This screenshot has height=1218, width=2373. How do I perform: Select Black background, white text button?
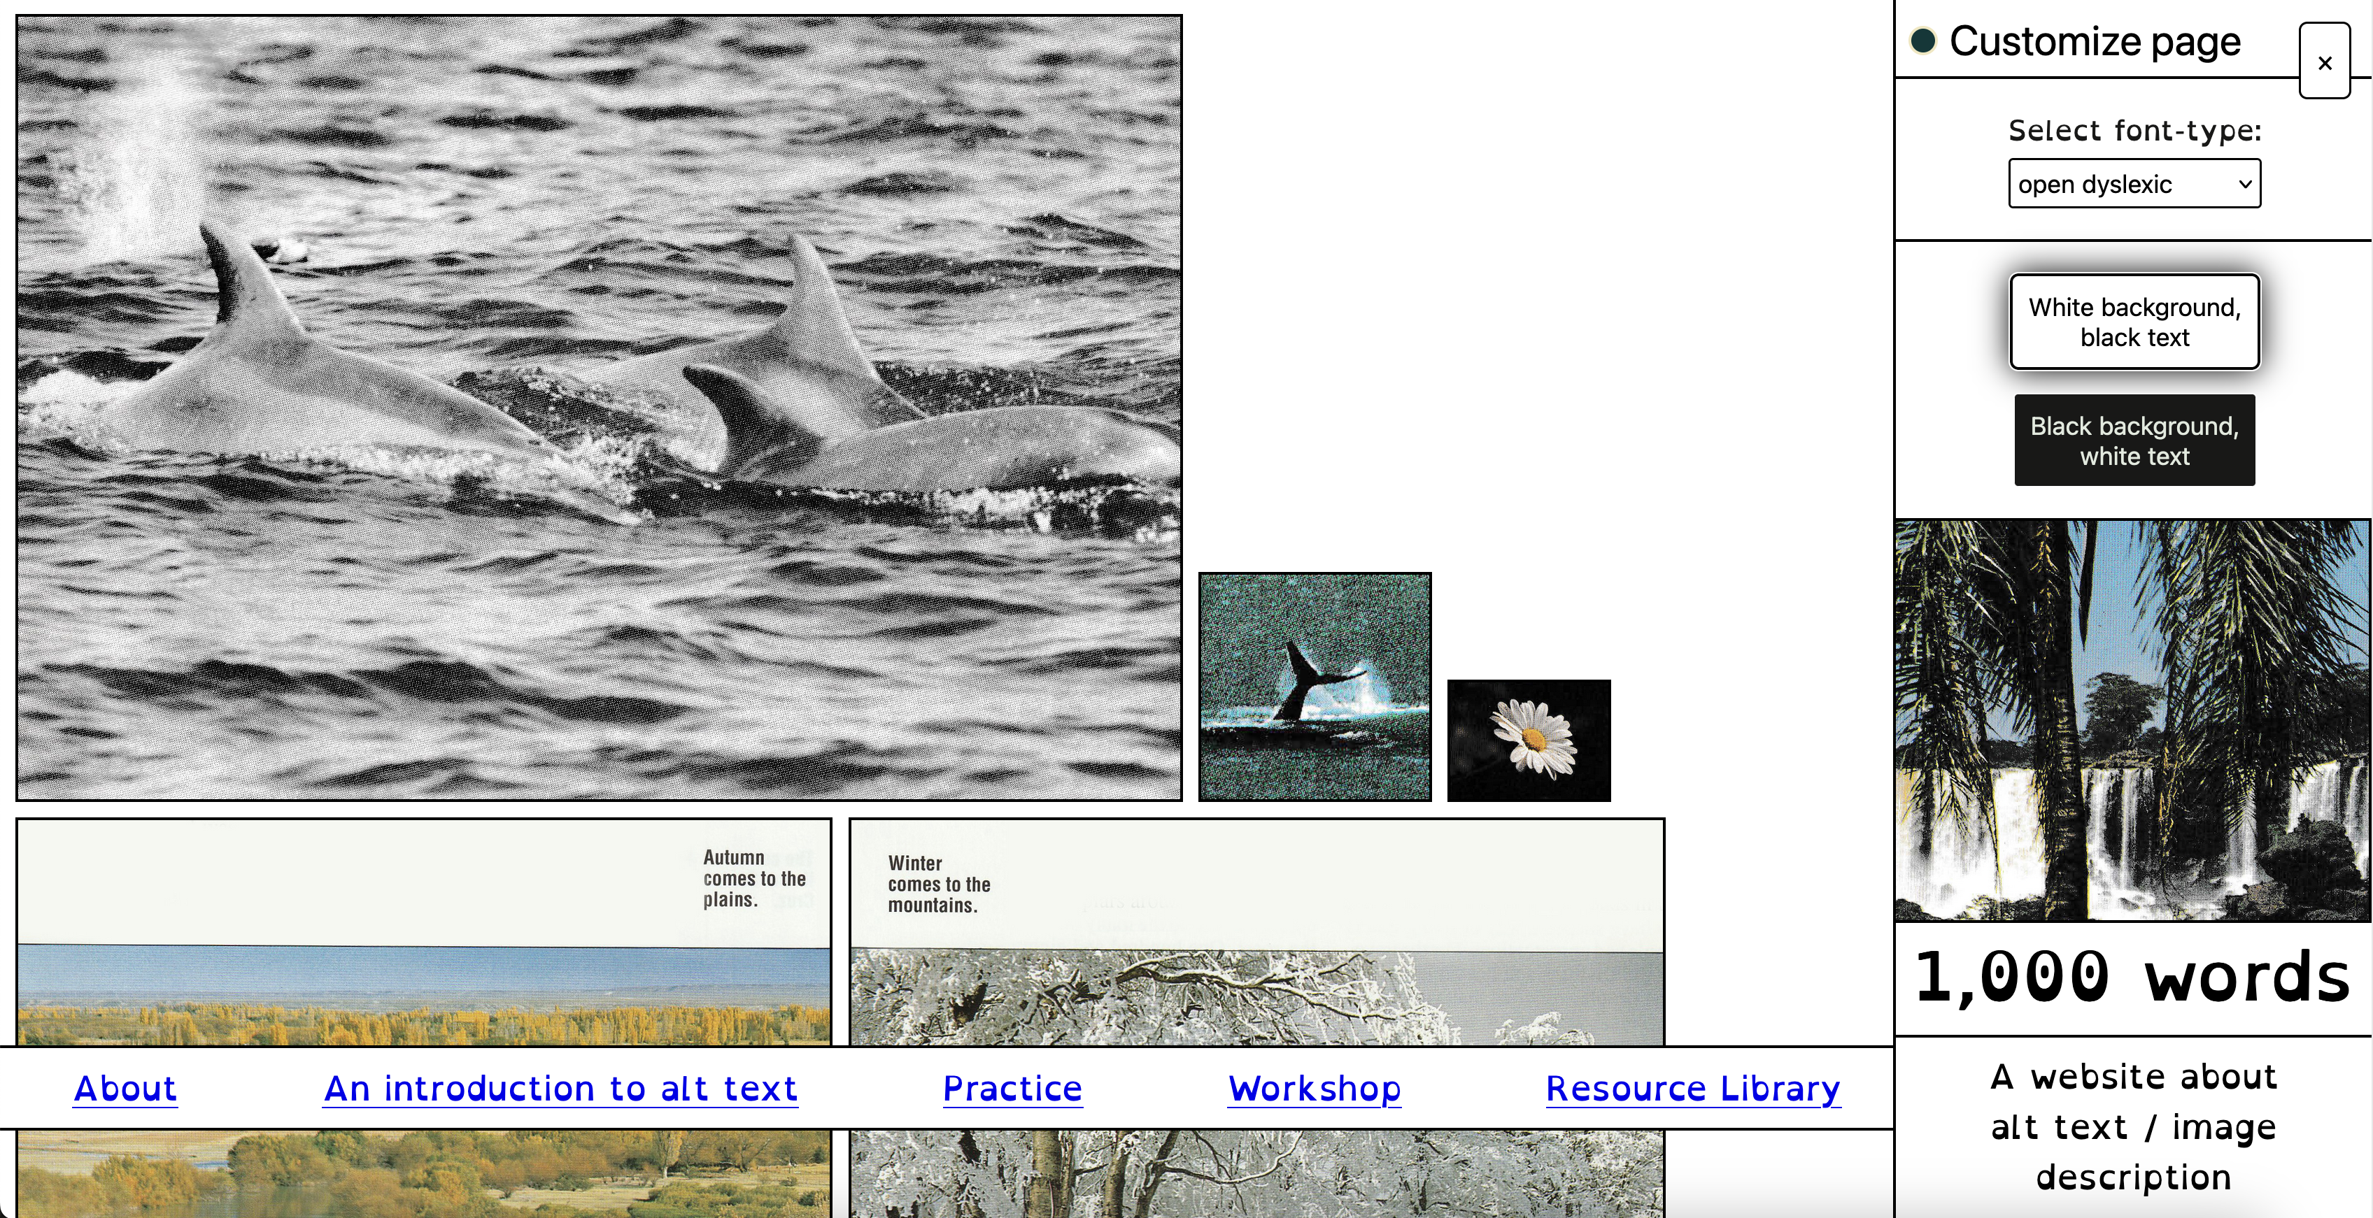click(x=2135, y=443)
